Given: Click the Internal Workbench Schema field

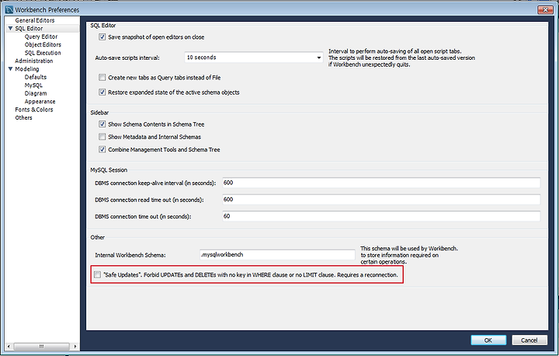Looking at the screenshot, I should (277, 255).
